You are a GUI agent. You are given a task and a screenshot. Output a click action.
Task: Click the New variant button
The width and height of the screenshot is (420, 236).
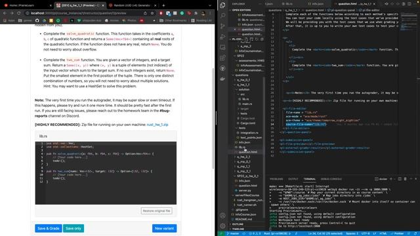click(x=164, y=228)
